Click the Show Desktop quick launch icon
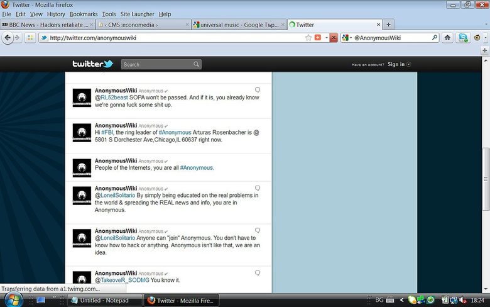Screen dimensions: 490x307 coord(41,300)
